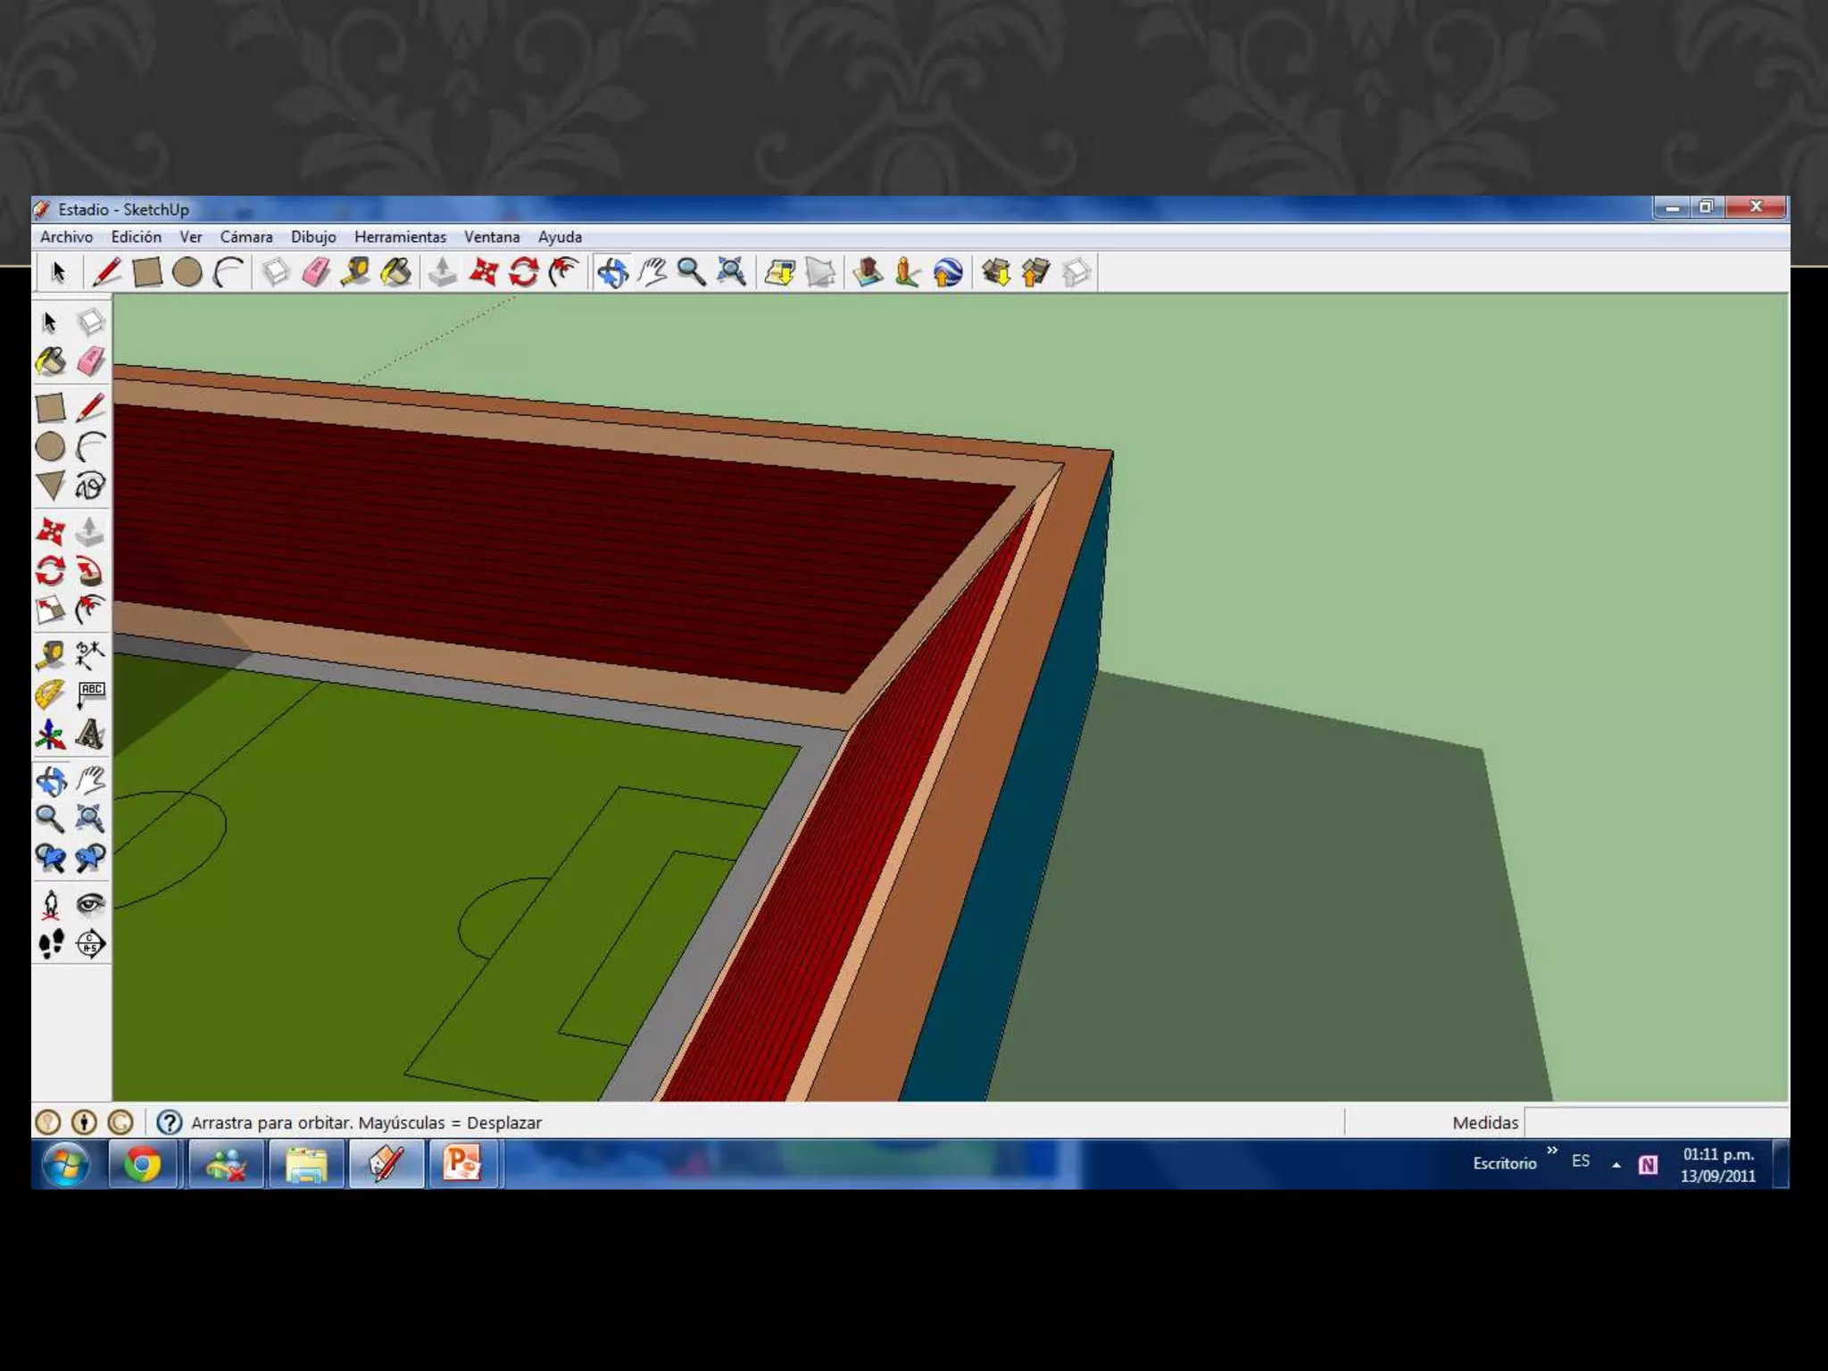
Task: Open the Ventana menu
Action: [x=492, y=237]
